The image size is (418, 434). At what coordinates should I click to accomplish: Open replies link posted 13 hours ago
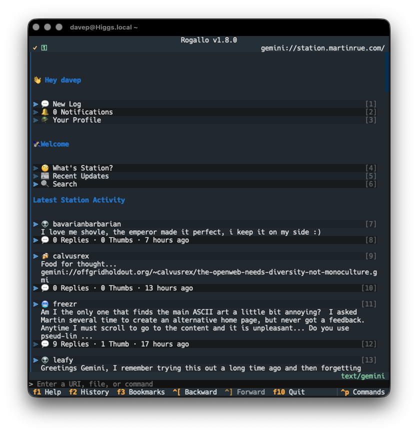pyautogui.click(x=205, y=288)
